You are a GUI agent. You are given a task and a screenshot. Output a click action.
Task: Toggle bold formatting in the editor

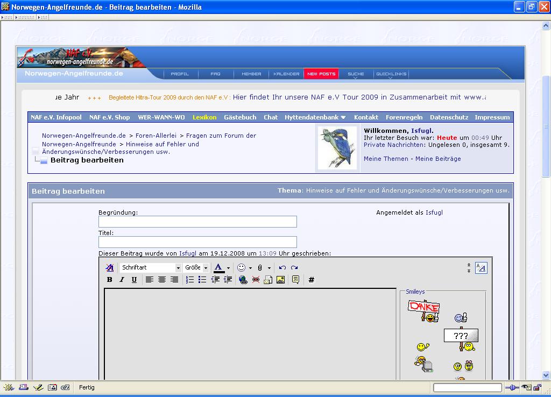(110, 280)
